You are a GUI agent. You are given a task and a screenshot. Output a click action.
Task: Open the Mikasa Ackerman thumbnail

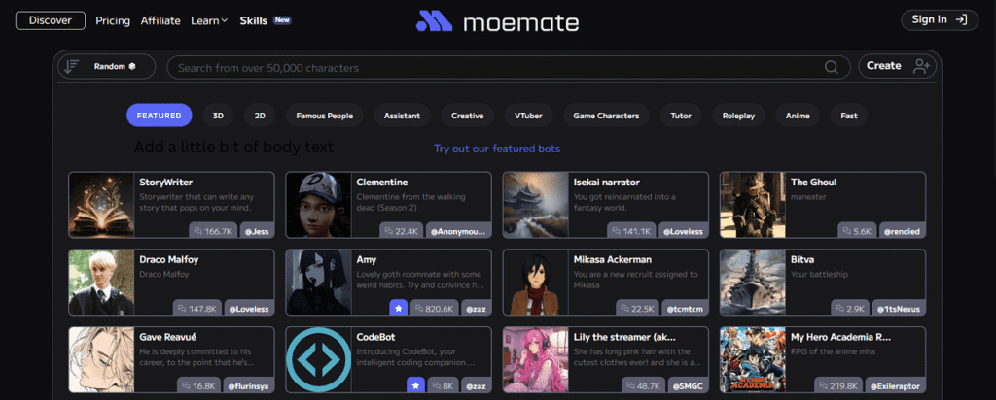coord(536,283)
